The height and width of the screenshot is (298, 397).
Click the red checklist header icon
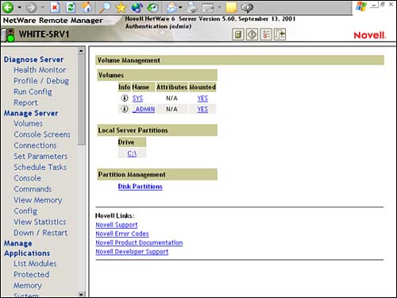[266, 34]
